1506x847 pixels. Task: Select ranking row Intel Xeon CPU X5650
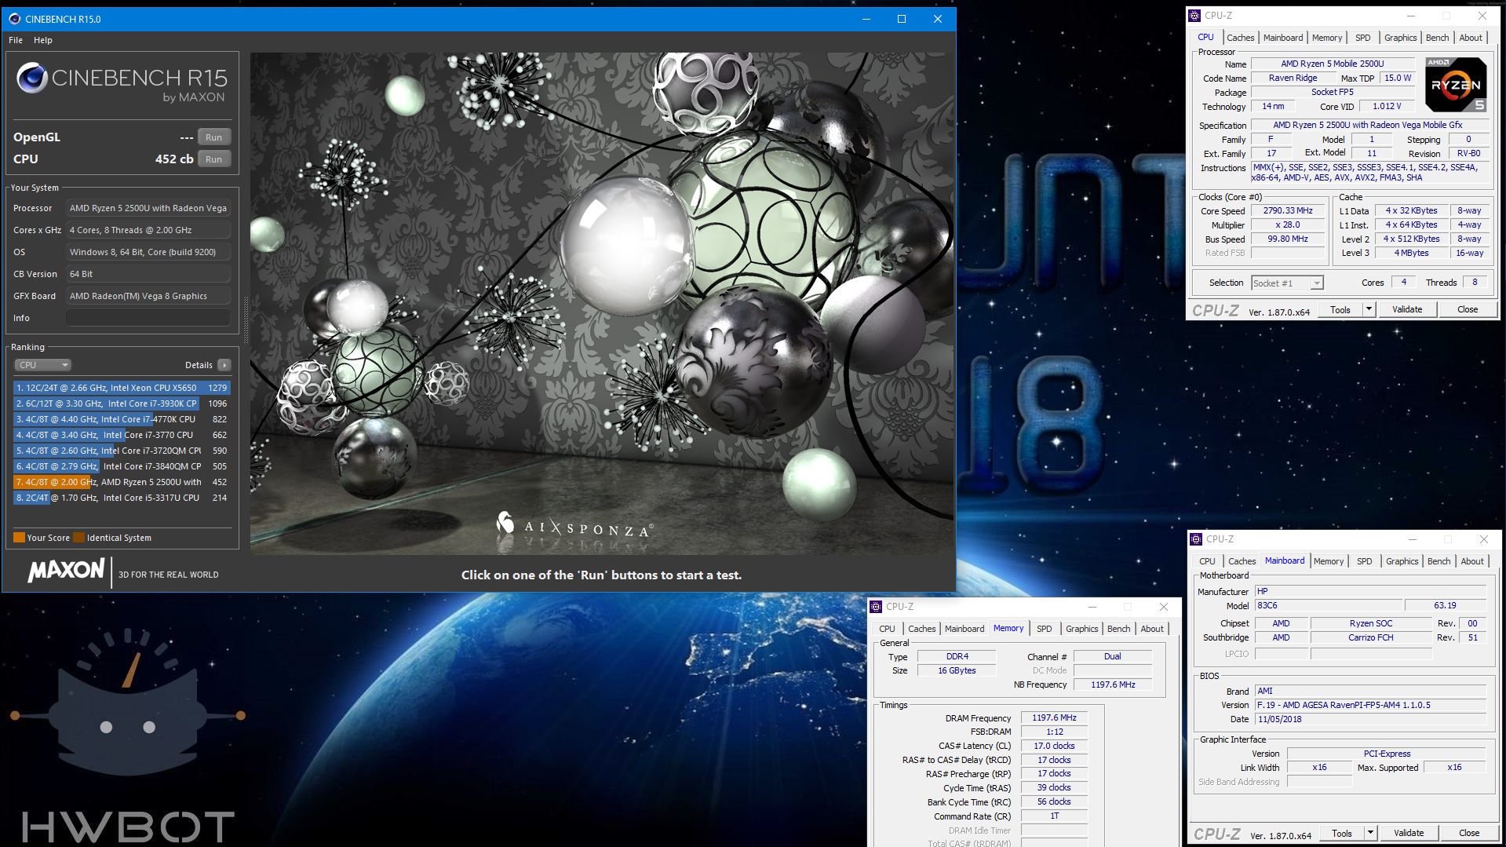click(122, 388)
